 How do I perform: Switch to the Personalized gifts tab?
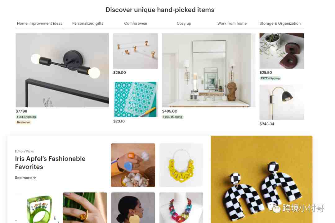coord(87,24)
